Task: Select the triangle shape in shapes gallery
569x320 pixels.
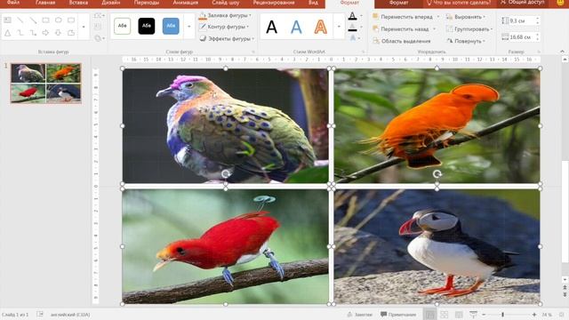Action: [x=8, y=33]
